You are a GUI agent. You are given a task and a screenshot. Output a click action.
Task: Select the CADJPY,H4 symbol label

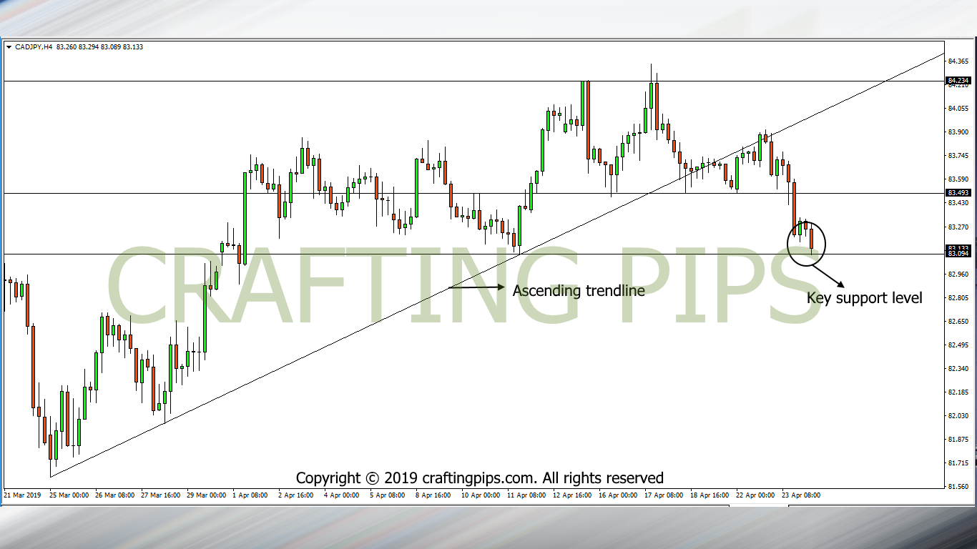33,47
